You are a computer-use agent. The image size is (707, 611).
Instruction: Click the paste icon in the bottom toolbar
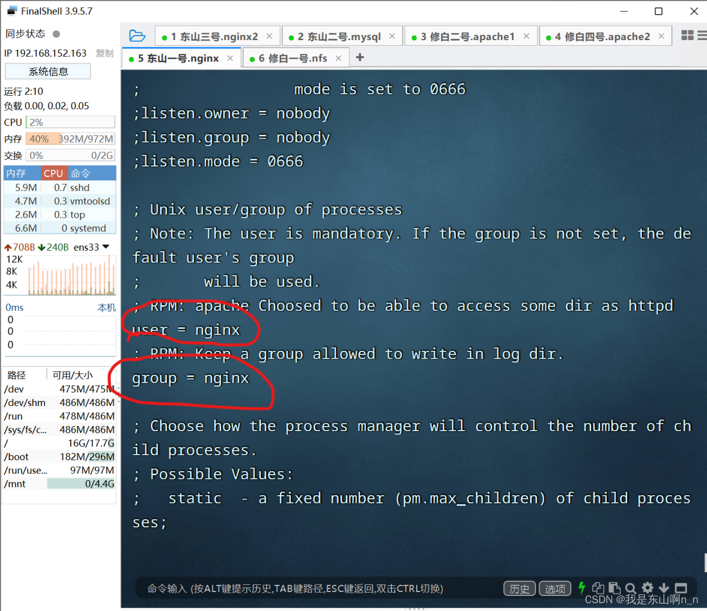[615, 588]
